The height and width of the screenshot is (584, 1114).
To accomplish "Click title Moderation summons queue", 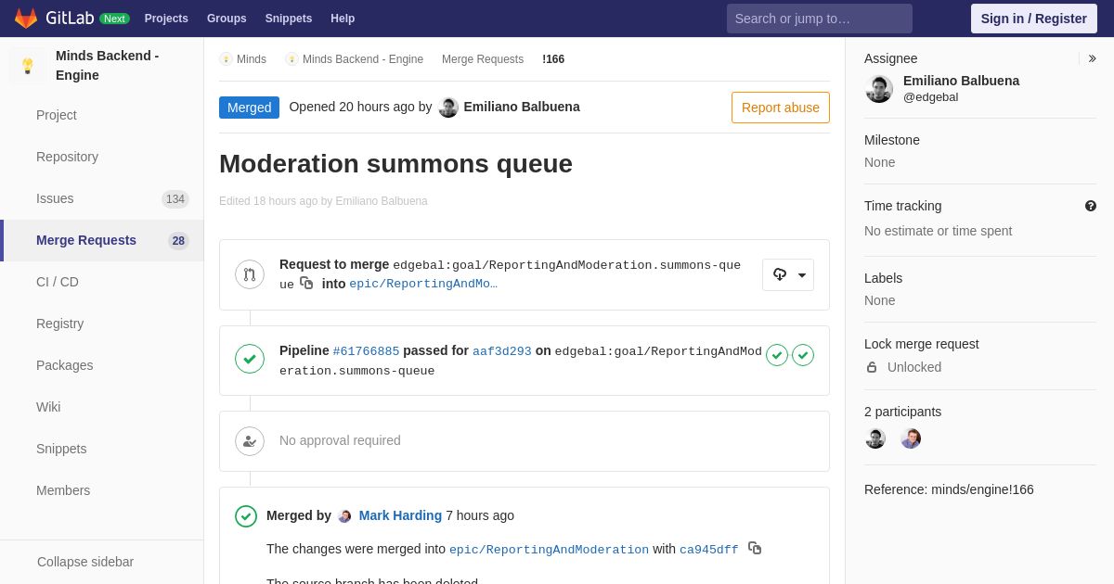I will tap(395, 164).
